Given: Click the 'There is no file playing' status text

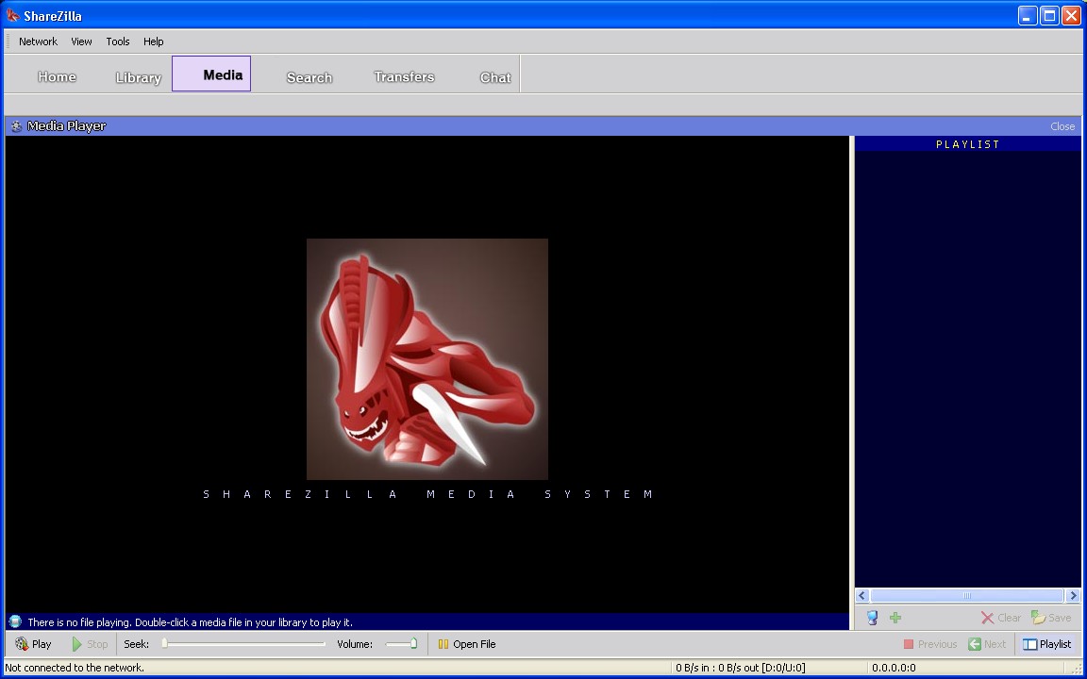Looking at the screenshot, I should point(190,622).
